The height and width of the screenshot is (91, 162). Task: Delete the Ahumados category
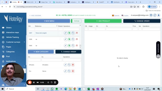click(x=73, y=65)
